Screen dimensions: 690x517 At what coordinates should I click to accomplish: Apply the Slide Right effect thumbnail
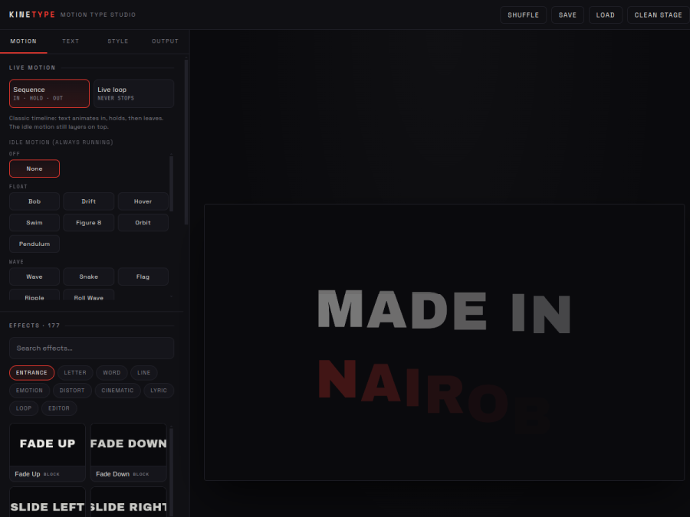pyautogui.click(x=129, y=502)
